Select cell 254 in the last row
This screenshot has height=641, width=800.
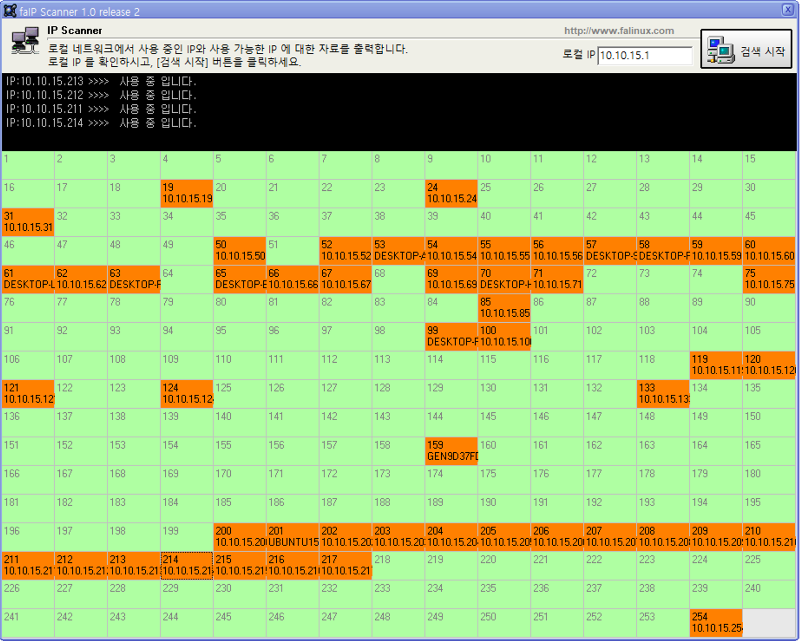(716, 623)
